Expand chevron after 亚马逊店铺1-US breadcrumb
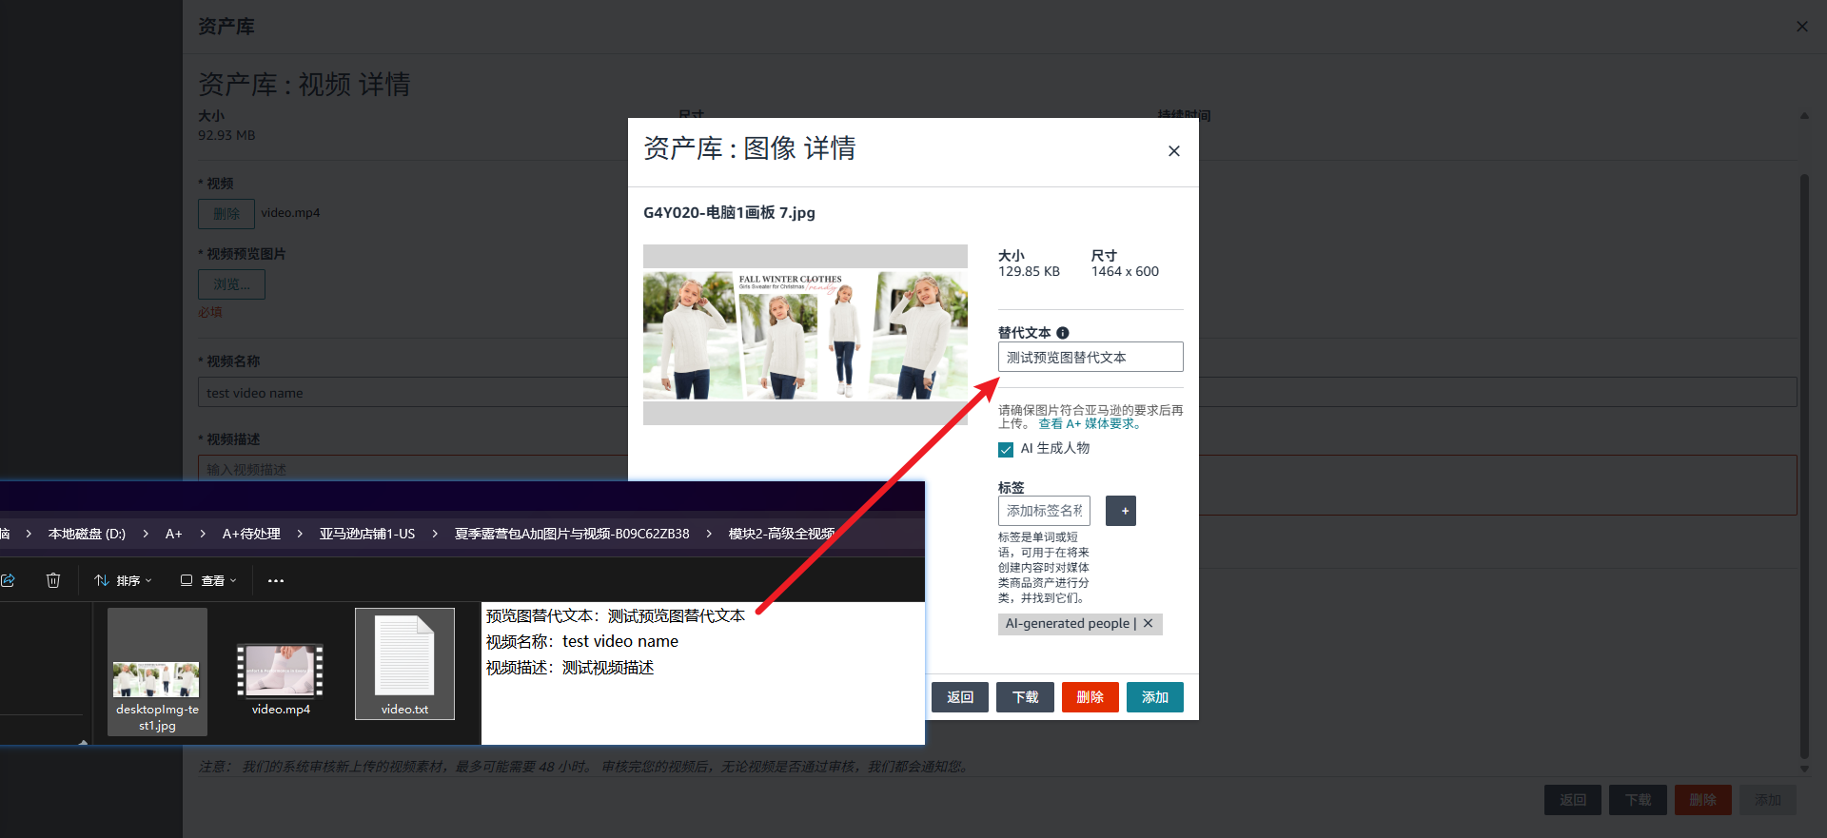The width and height of the screenshot is (1827, 838). click(435, 534)
